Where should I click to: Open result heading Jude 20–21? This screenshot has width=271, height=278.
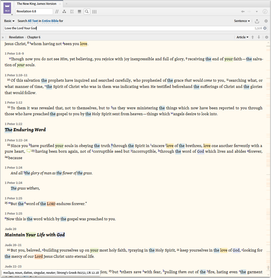[13, 245]
